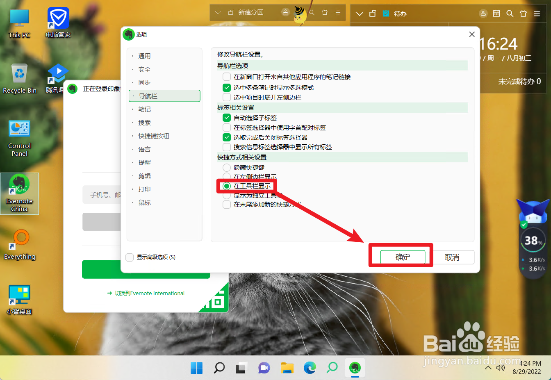Enable 显示高级选项 (S) checkbox

pyautogui.click(x=130, y=257)
